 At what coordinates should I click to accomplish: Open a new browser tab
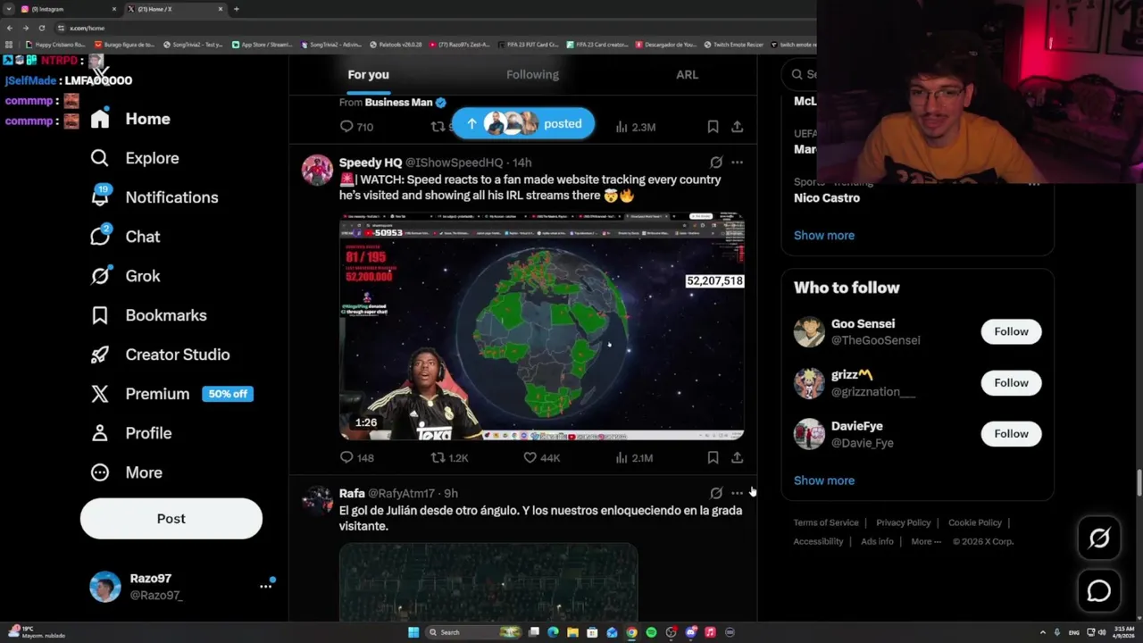(x=236, y=9)
